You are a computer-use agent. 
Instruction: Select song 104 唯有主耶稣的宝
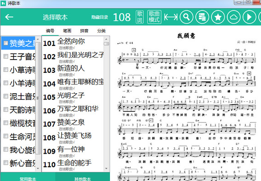[73, 84]
